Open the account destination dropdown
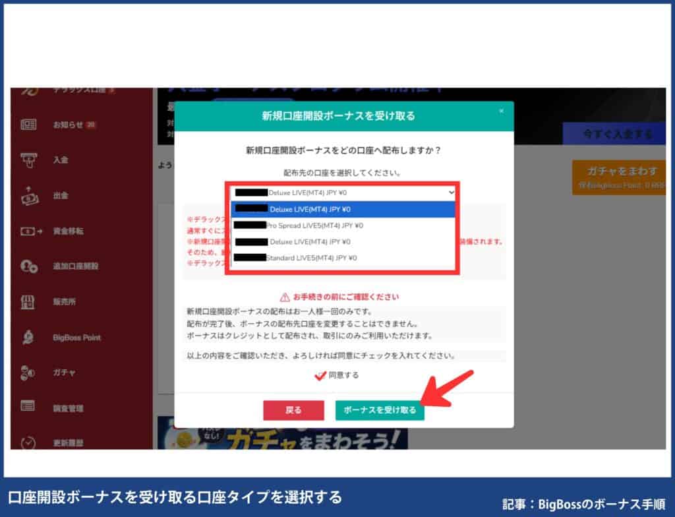The image size is (675, 517). (343, 193)
